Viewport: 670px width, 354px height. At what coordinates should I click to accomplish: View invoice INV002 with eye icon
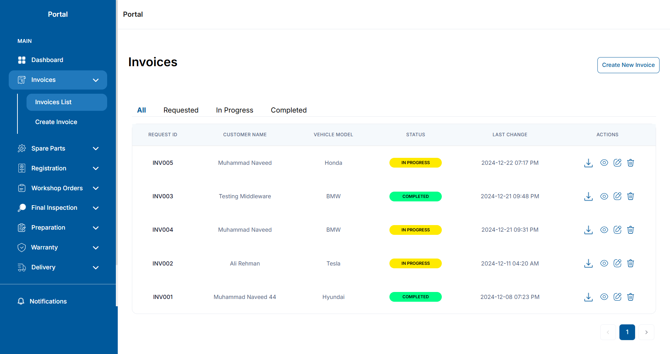tap(604, 263)
